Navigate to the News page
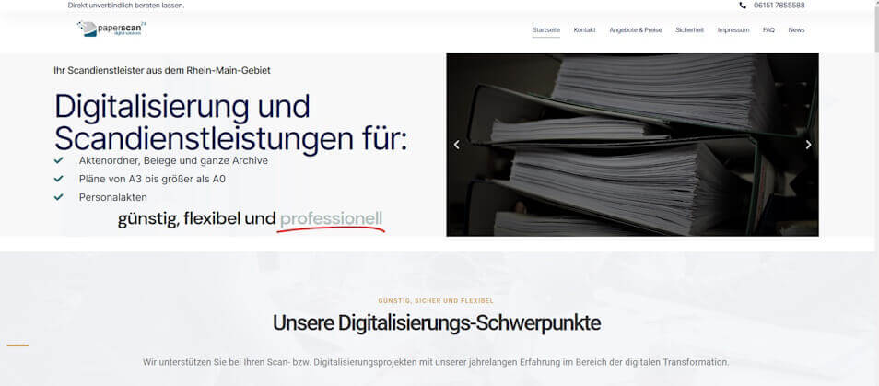Screen dimensions: 879x386 [796, 30]
